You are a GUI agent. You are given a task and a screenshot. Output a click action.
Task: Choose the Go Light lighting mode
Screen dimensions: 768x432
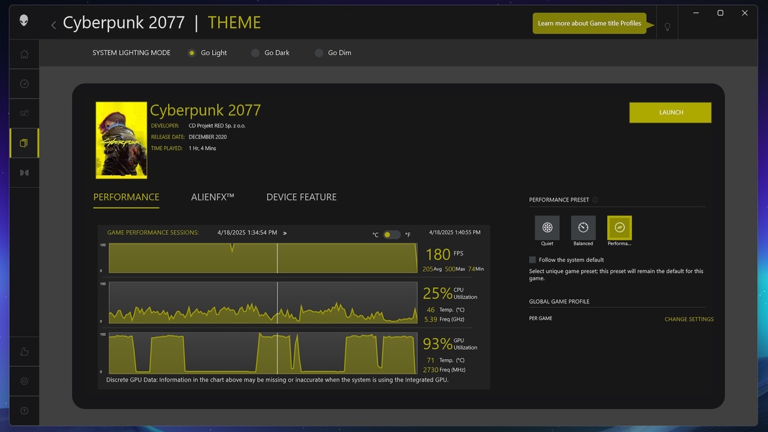coord(192,53)
